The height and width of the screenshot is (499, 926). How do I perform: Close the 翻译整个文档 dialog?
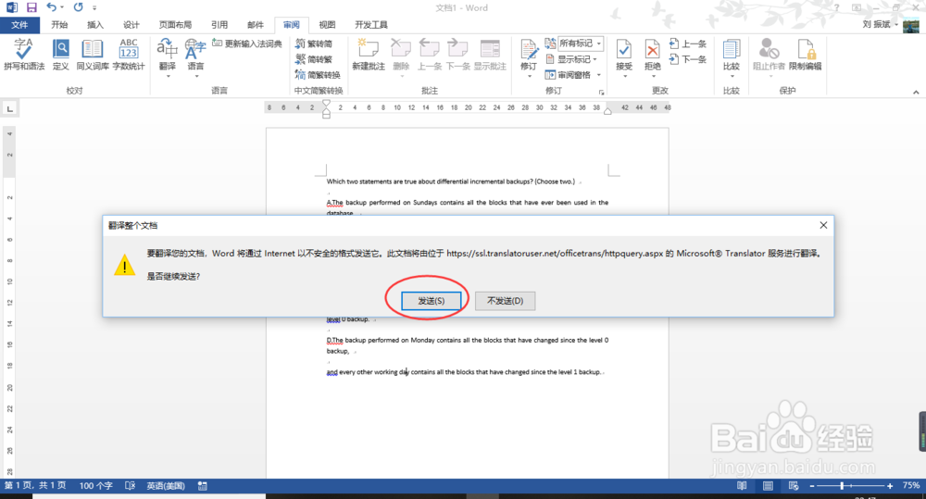pos(823,225)
